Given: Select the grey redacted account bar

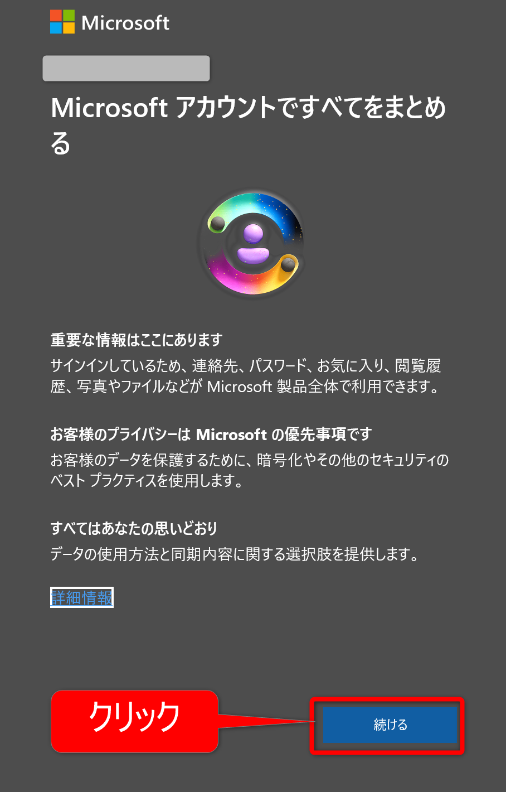Looking at the screenshot, I should (x=126, y=68).
